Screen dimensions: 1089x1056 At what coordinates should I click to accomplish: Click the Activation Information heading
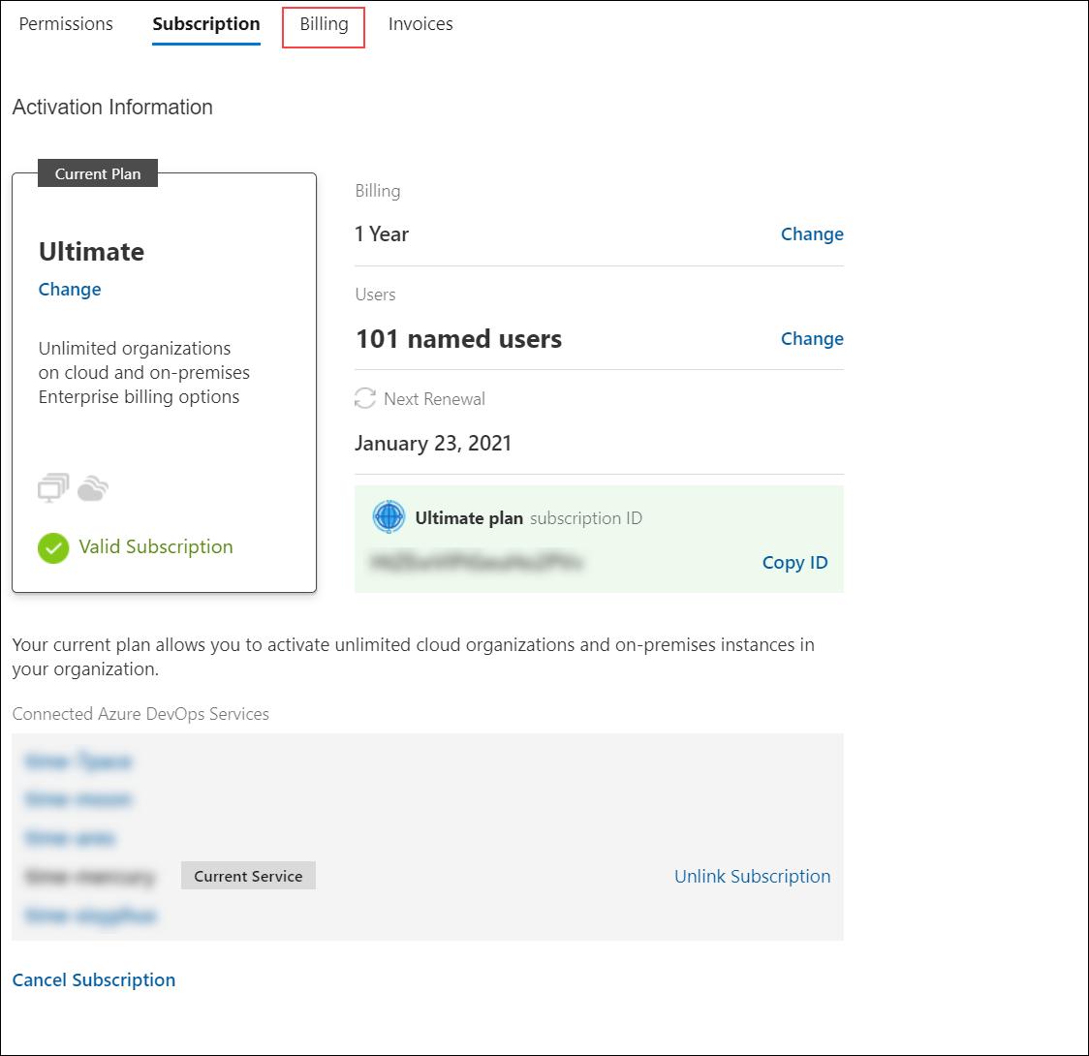(112, 107)
